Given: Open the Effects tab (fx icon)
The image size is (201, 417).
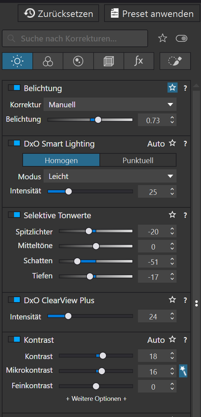Looking at the screenshot, I should click(139, 61).
